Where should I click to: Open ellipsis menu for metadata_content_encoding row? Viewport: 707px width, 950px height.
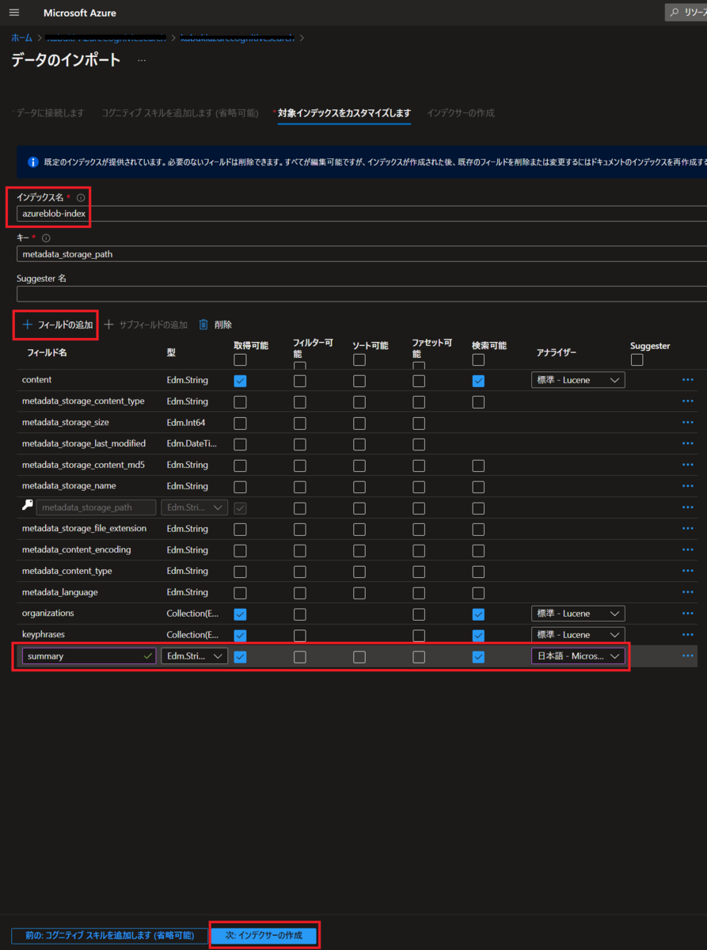click(687, 549)
